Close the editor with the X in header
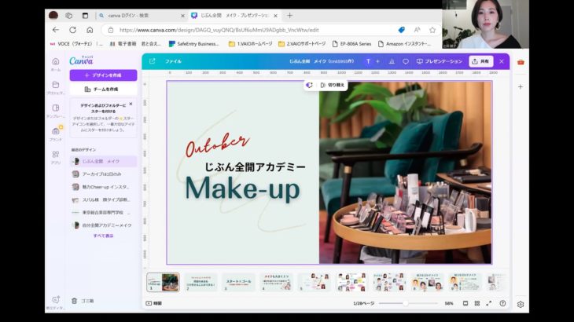Viewport: 574px width, 322px height. (x=502, y=61)
